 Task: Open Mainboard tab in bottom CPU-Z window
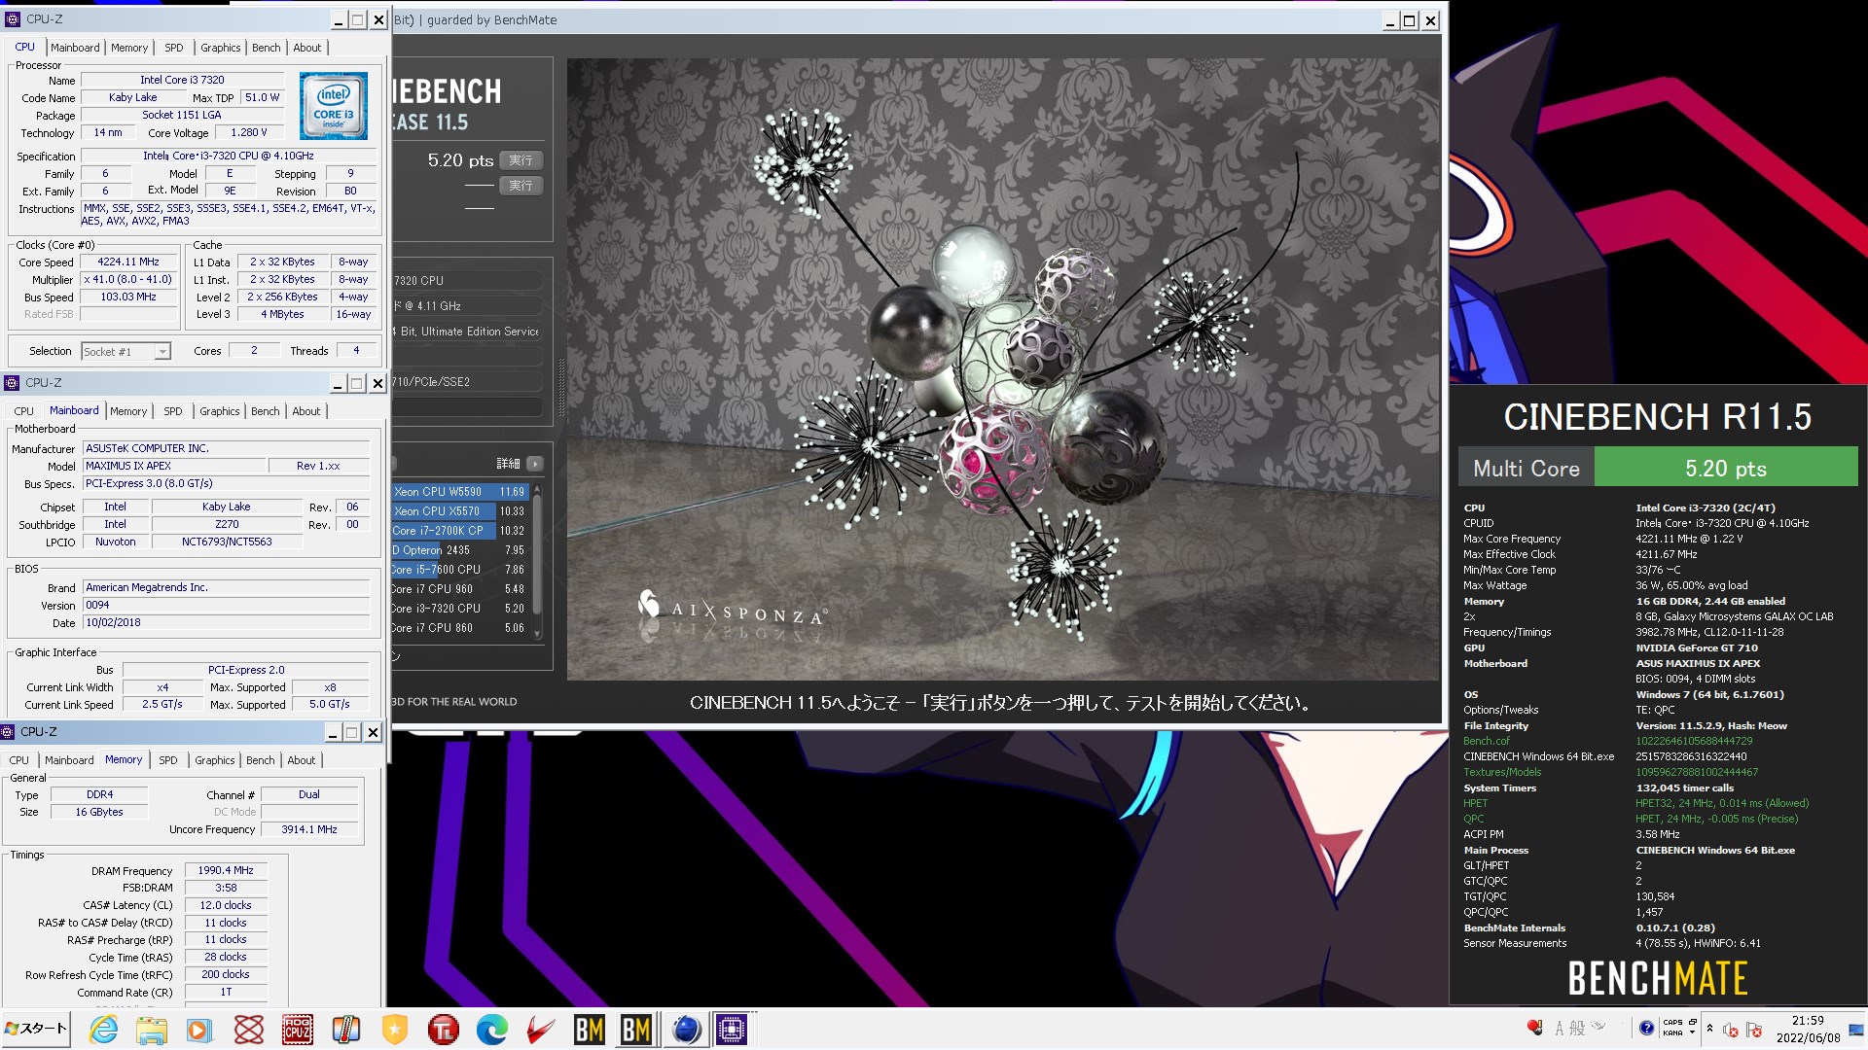coord(69,760)
